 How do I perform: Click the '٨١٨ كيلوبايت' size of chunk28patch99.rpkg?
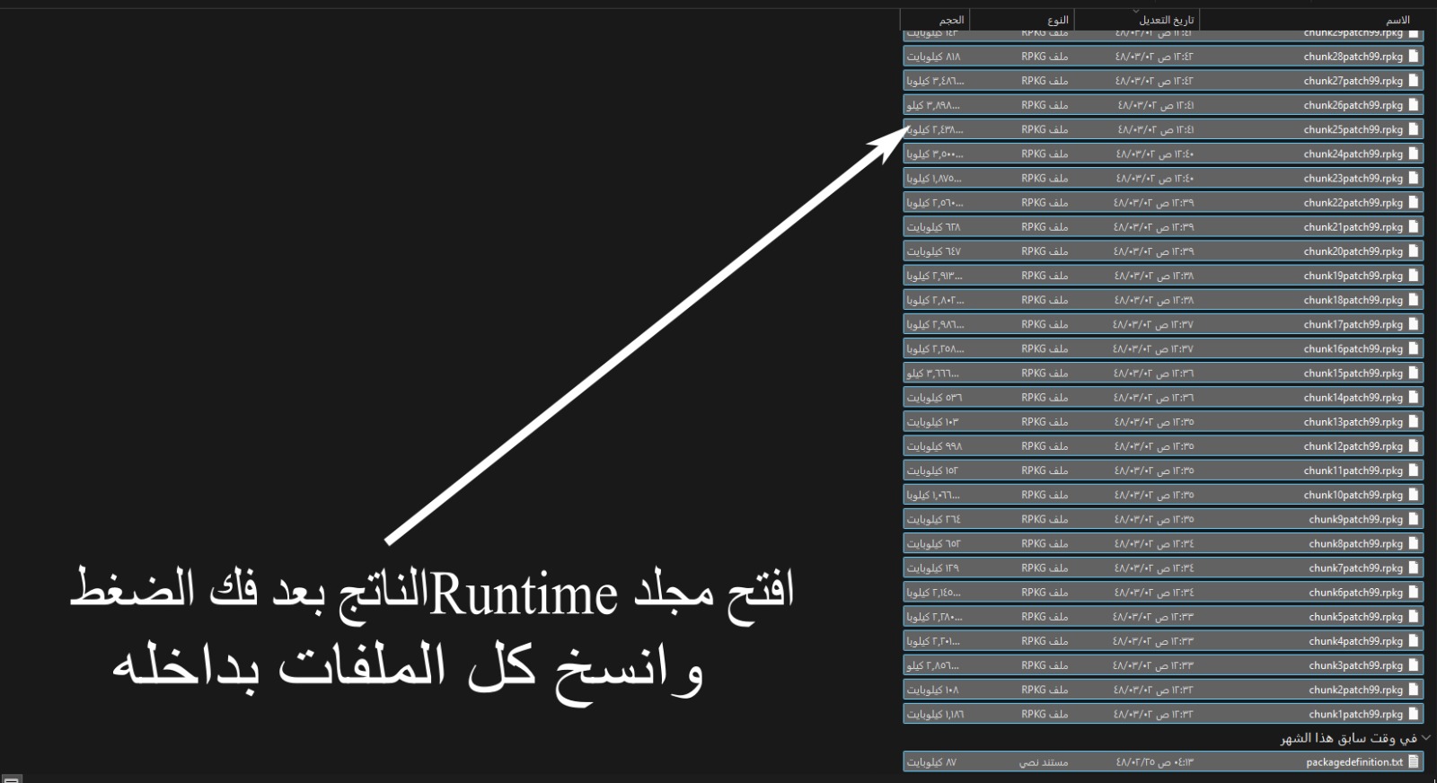(933, 56)
